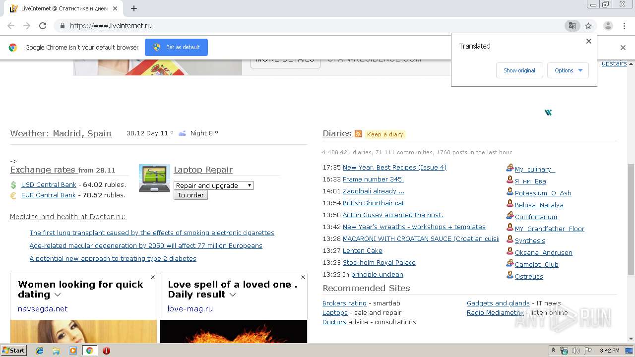Open EUR Central Bank link
Image resolution: width=635 pixels, height=357 pixels.
[49, 195]
